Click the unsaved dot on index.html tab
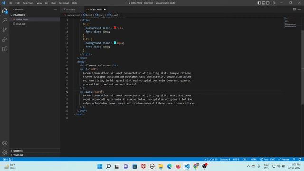304x171 pixels. (x=105, y=9)
